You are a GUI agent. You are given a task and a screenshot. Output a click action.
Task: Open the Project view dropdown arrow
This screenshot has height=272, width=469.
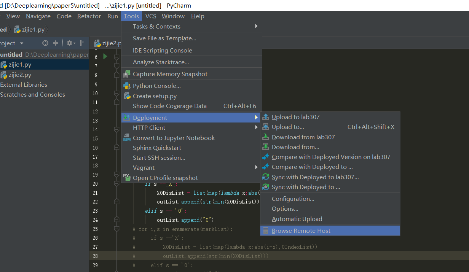[22, 43]
